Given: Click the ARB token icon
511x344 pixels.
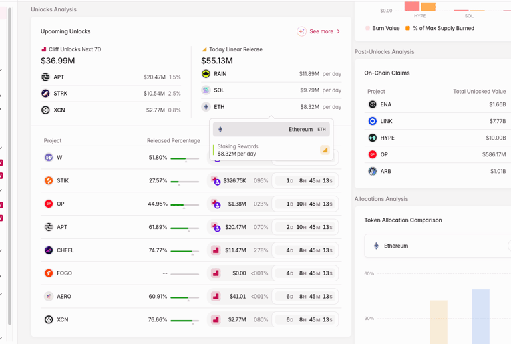Looking at the screenshot, I should [x=372, y=171].
